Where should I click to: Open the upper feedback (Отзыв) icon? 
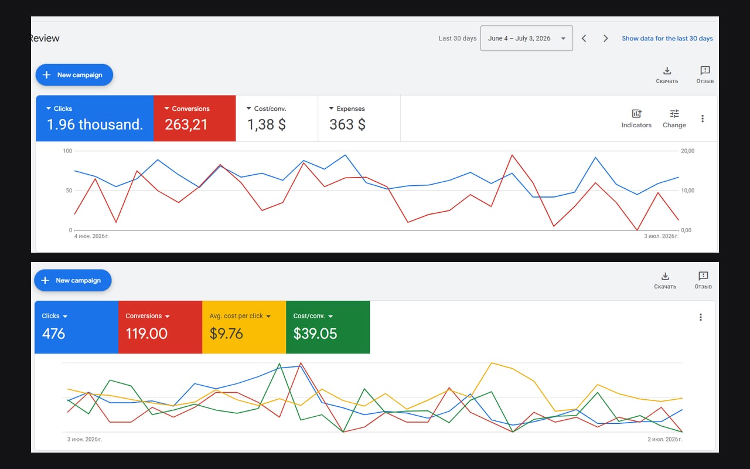pos(705,71)
